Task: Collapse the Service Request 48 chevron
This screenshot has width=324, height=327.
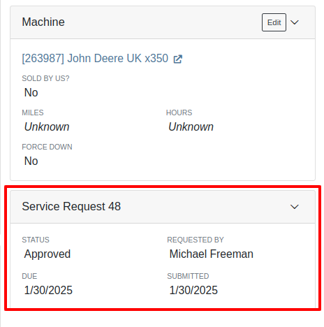Action: pyautogui.click(x=295, y=207)
